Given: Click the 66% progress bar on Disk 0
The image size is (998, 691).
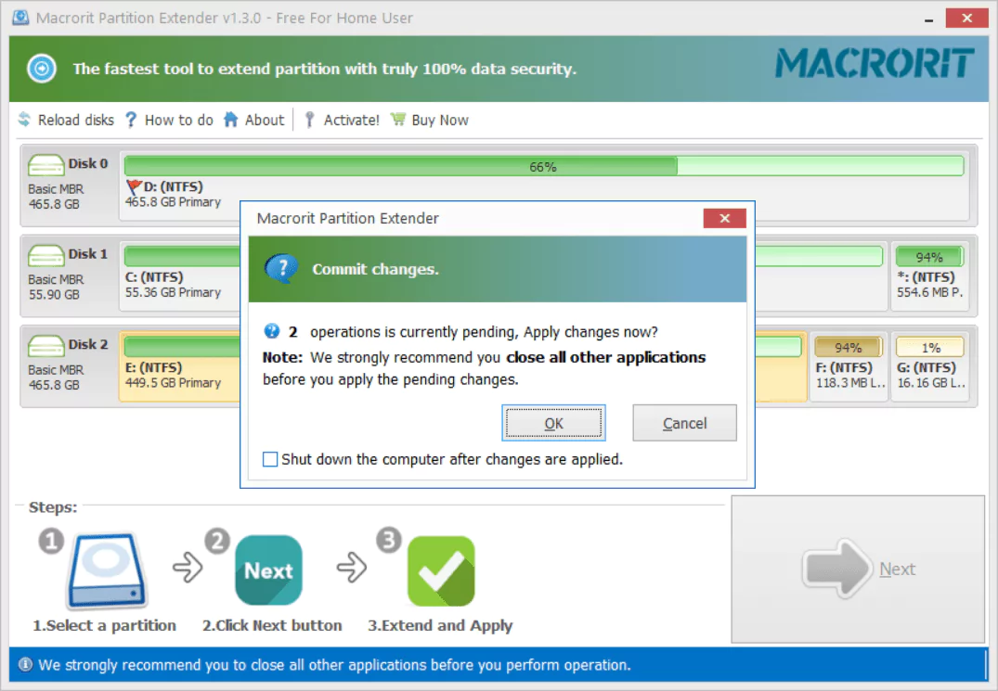Looking at the screenshot, I should 543,166.
